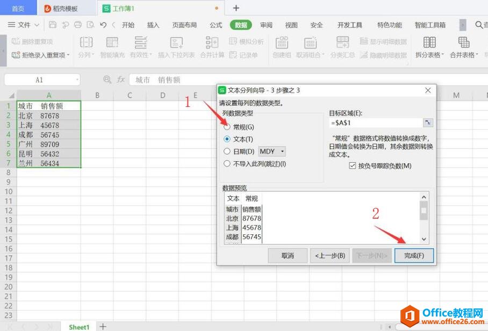488x331 pixels.
Task: Click the 取消组合 ungroup icon
Action: point(310,42)
